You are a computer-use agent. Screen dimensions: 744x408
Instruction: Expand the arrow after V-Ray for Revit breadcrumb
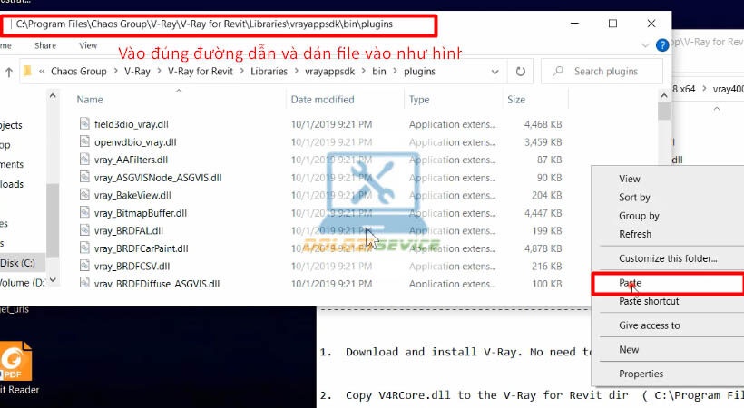tap(242, 72)
